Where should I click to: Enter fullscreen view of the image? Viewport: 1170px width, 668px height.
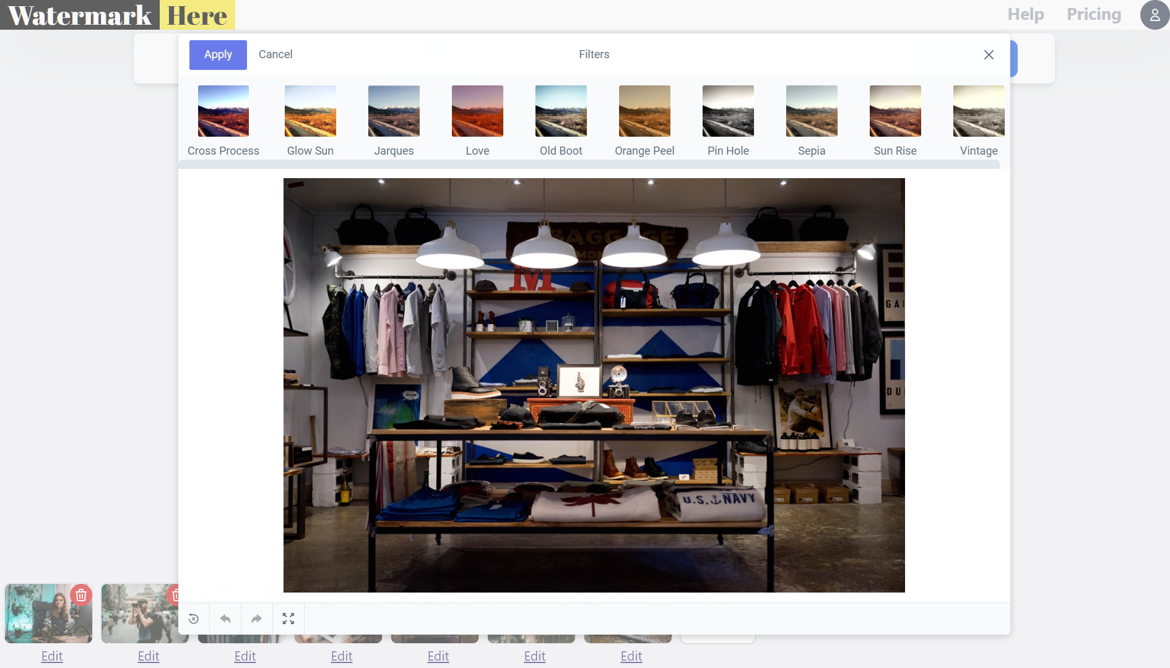(x=288, y=619)
